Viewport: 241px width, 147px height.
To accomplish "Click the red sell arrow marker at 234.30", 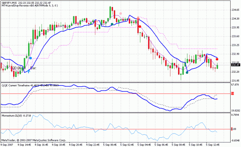I will pos(138,19).
